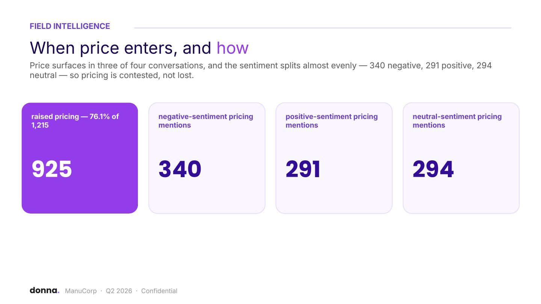
Task: Click the 'positive-sentiment pricing mentions' label
Action: coord(332,121)
